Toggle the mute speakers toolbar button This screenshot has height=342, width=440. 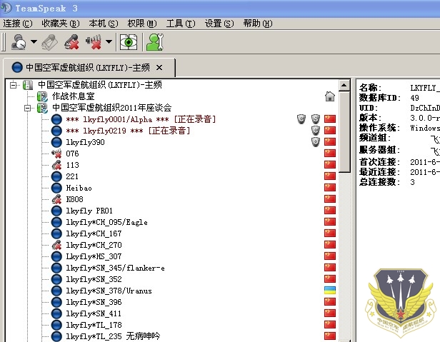(94, 42)
